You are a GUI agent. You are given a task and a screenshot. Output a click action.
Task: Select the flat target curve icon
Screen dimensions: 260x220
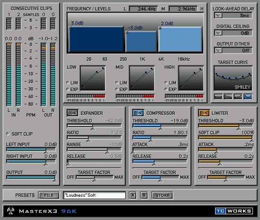pyautogui.click(x=218, y=97)
